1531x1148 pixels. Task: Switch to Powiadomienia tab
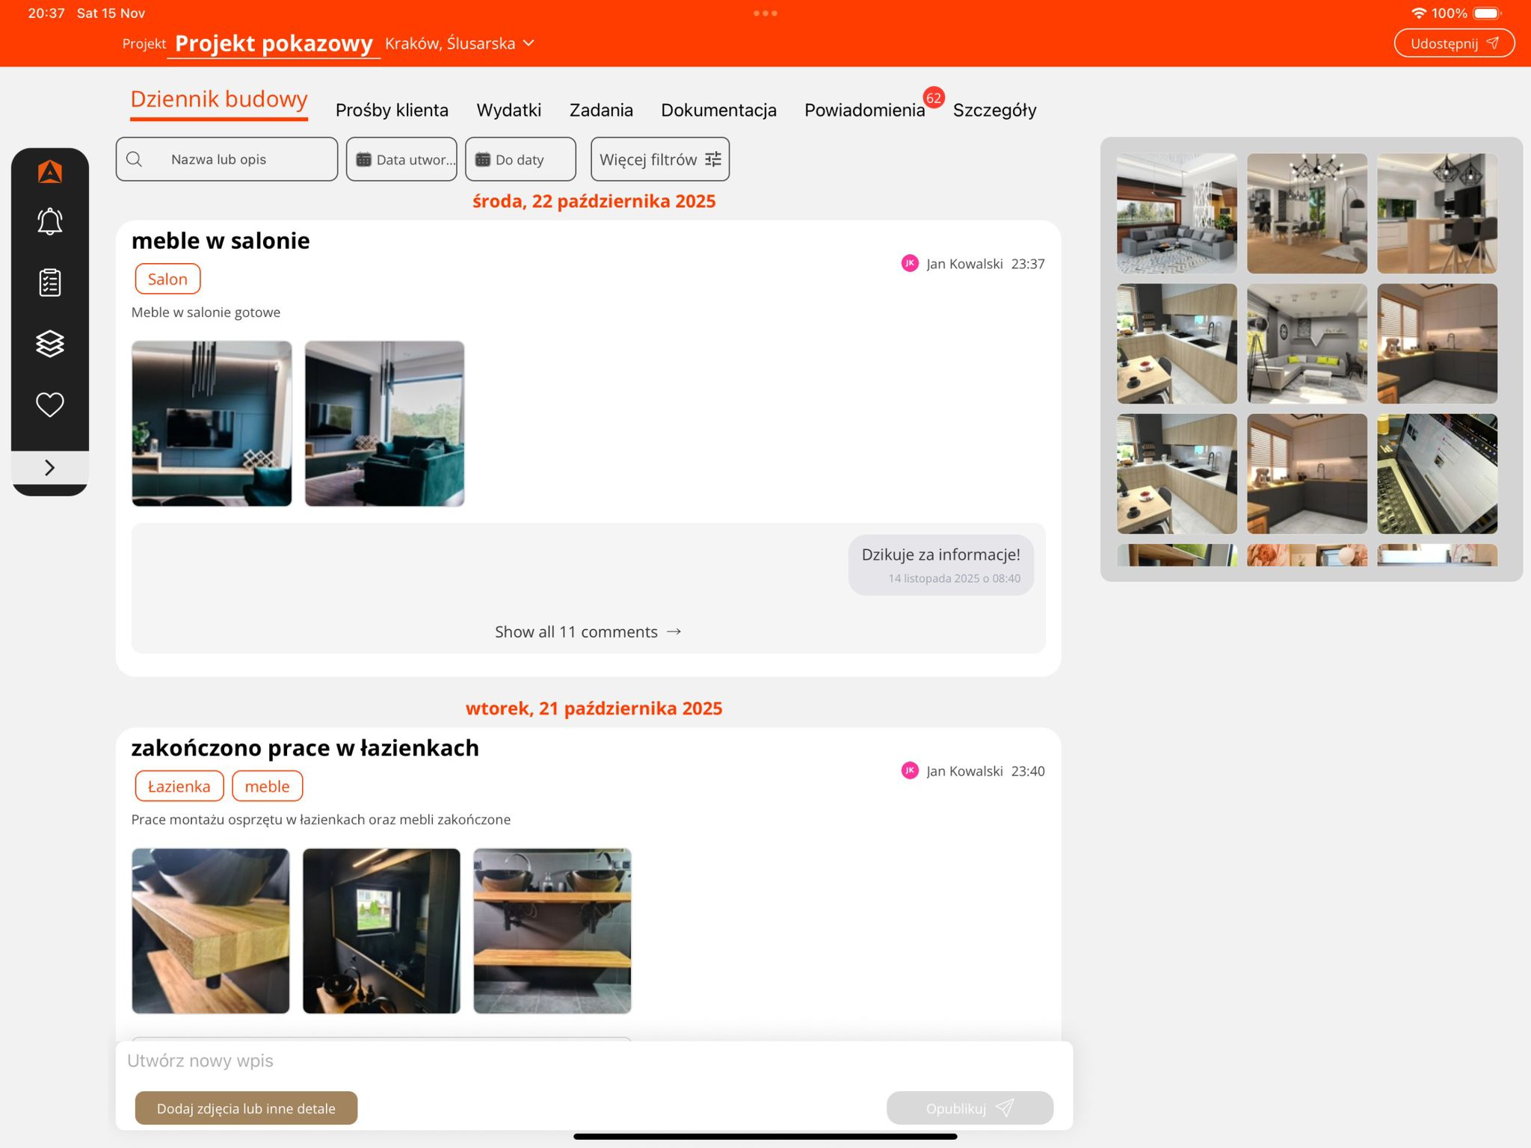coord(864,110)
